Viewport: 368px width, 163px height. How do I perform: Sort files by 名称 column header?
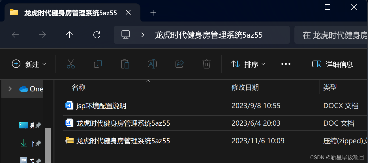[x=79, y=87]
